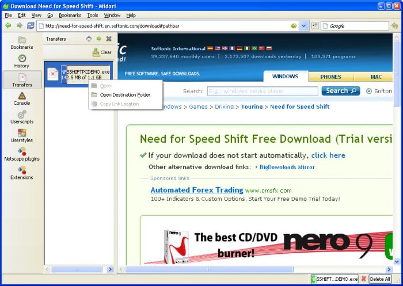Open the Help menu
Screen dimensions: 403x286
tap(131, 15)
